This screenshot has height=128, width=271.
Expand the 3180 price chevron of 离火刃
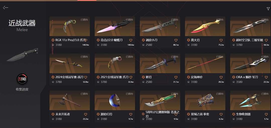tap(188, 45)
